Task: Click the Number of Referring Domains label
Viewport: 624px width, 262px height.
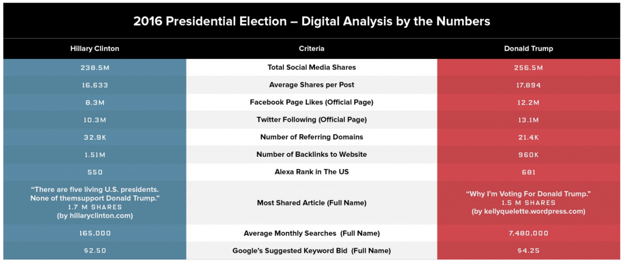Action: [311, 137]
